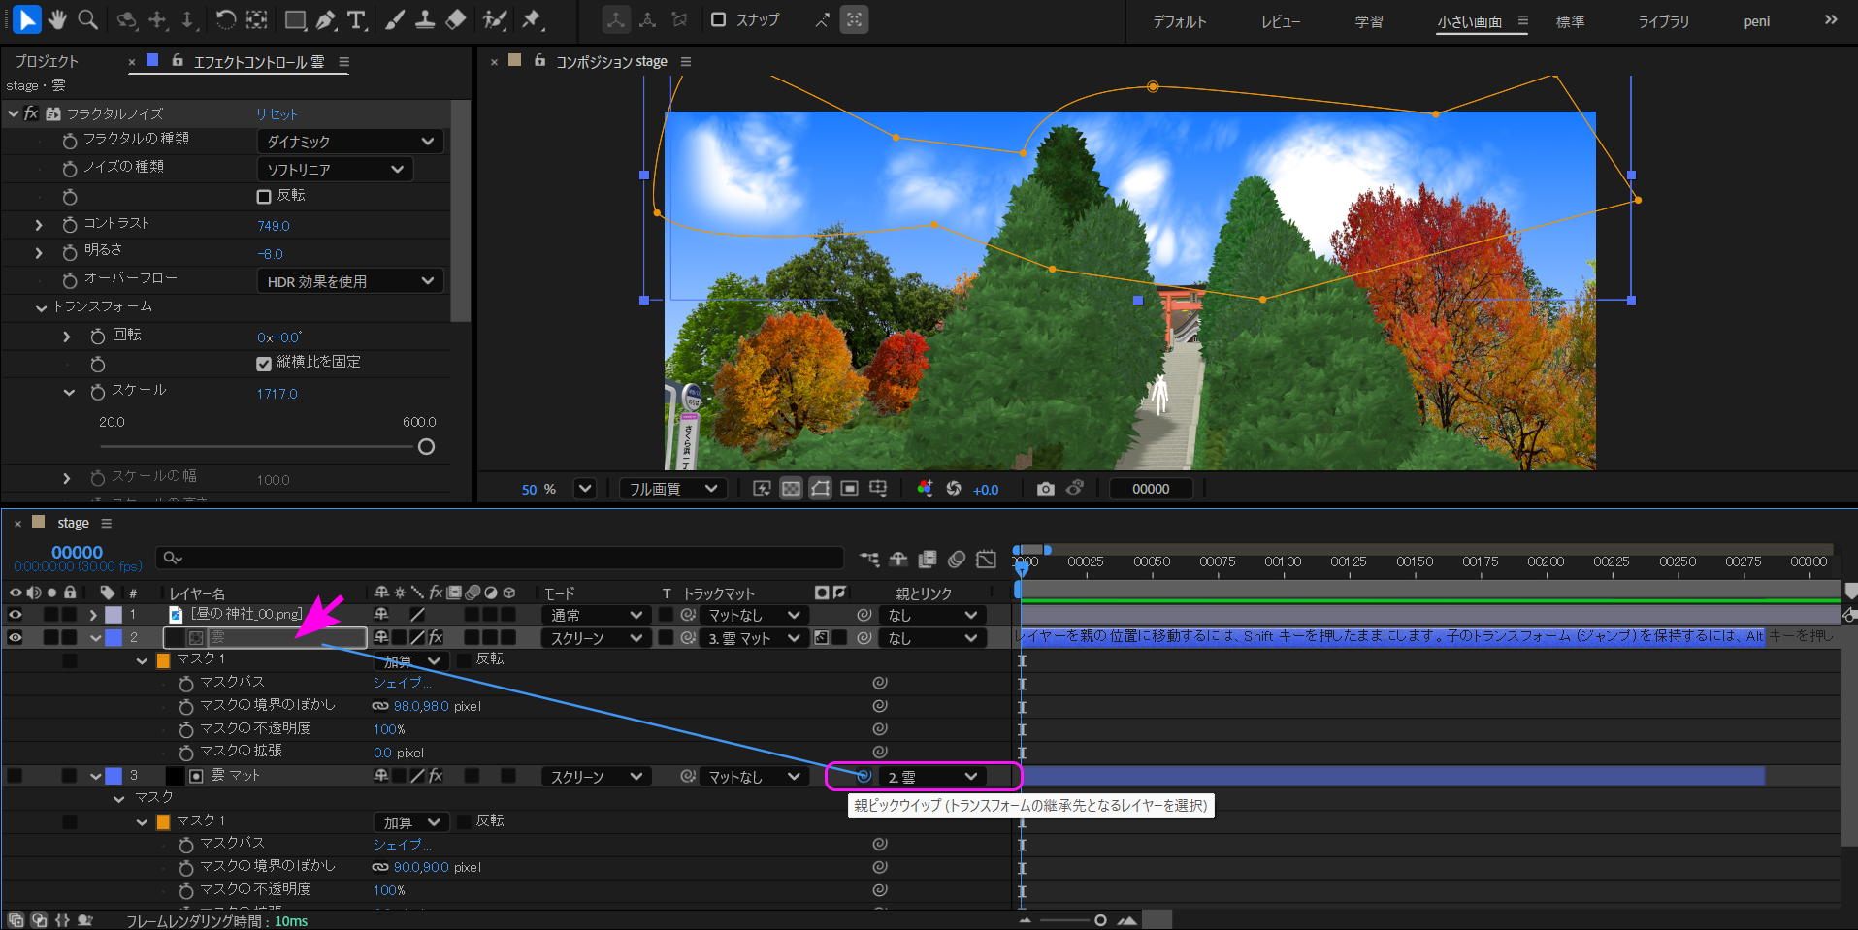1858x930 pixels.
Task: Toggle the transparency grid button
Action: [x=791, y=489]
